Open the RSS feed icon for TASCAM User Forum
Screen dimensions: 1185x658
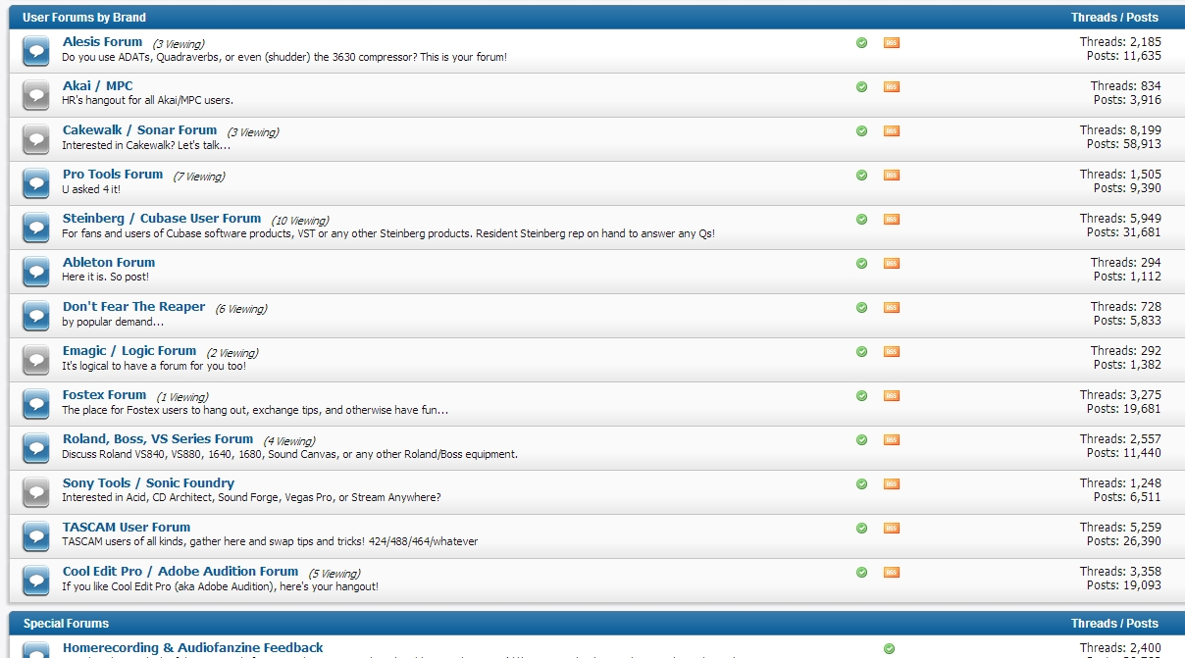coord(891,529)
